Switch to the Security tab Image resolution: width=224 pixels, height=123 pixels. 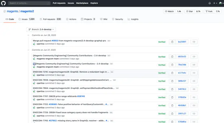click(x=117, y=19)
